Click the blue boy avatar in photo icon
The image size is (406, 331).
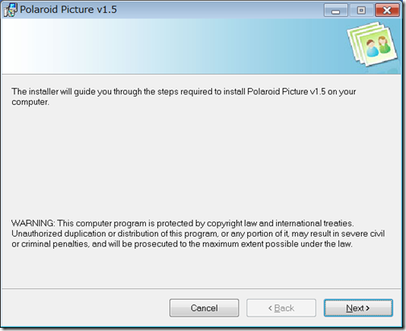(x=372, y=48)
